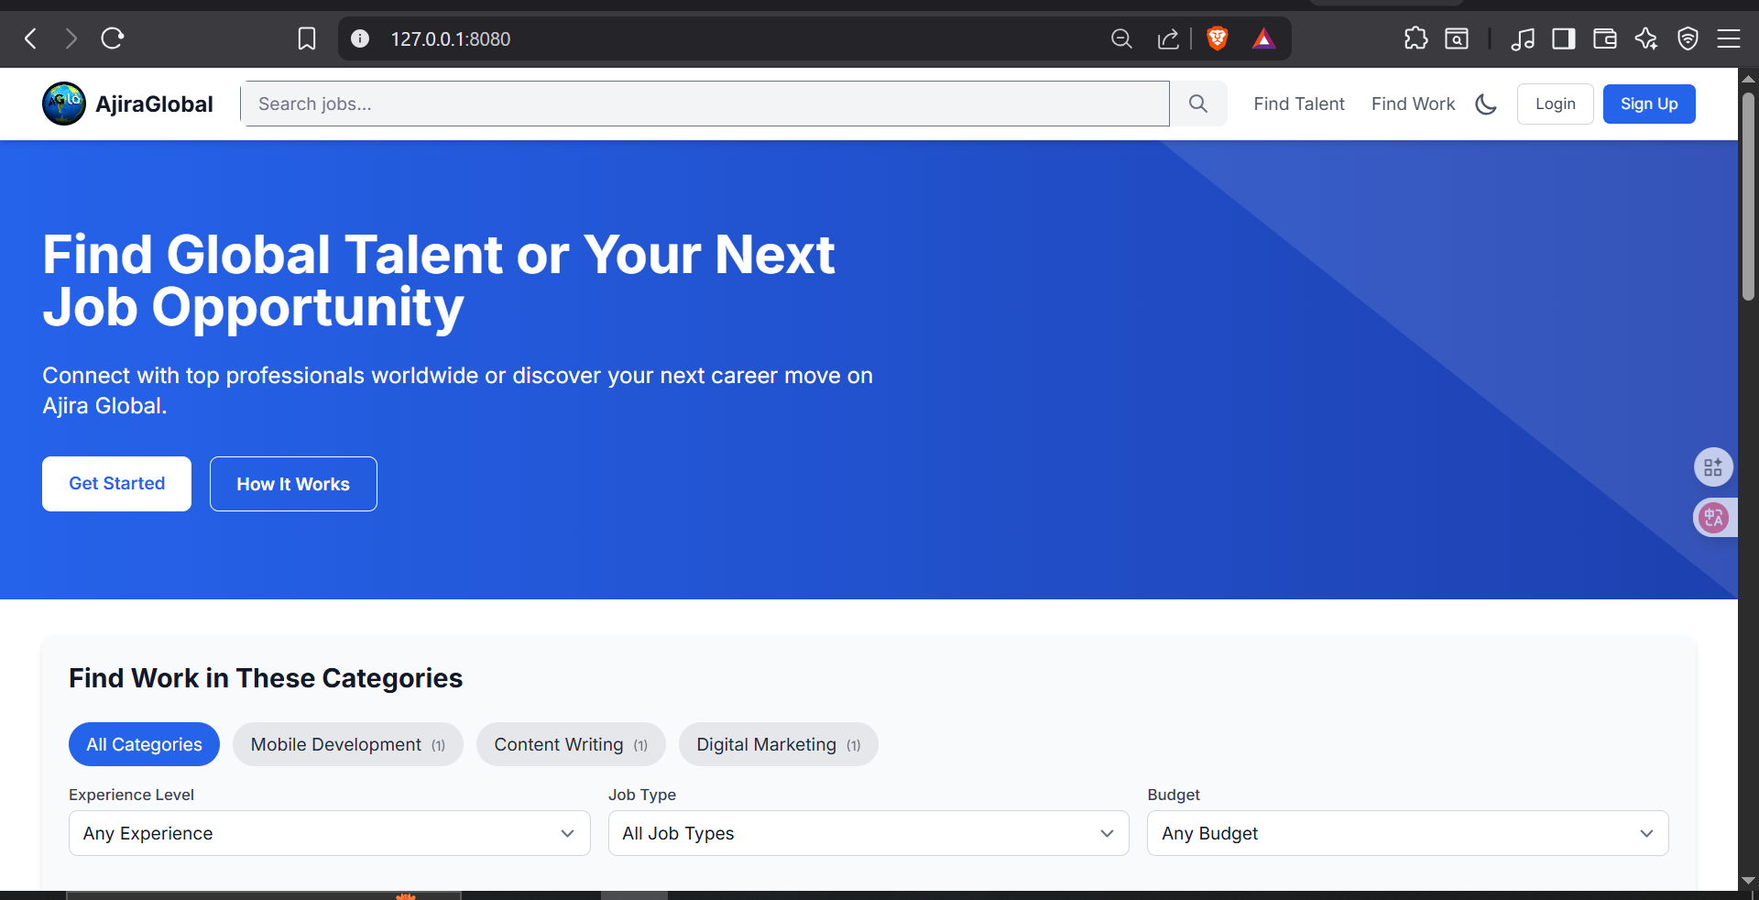Focus the Search jobs input field

(x=705, y=104)
